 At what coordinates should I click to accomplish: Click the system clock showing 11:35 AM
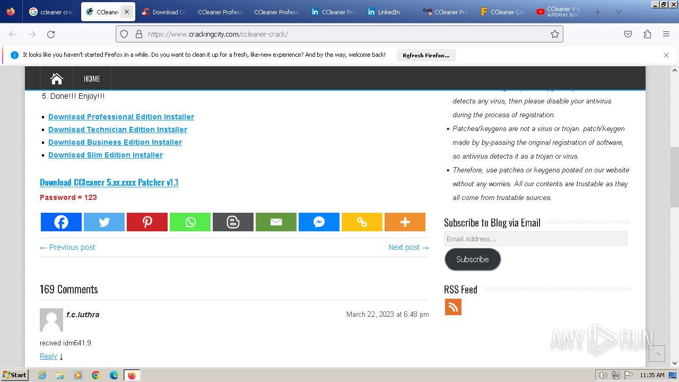point(652,375)
